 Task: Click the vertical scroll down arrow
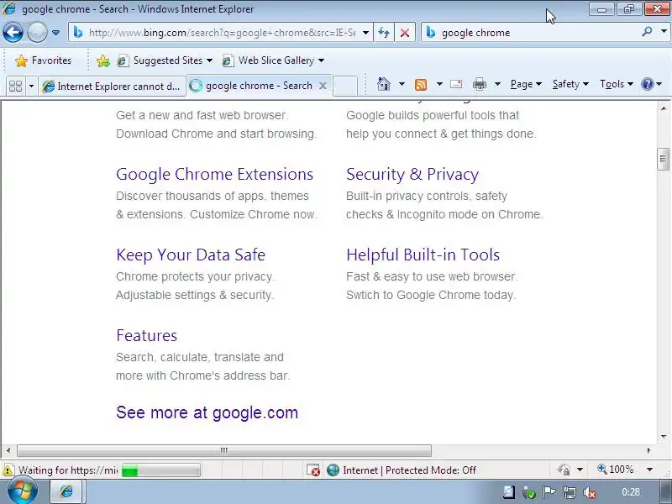click(663, 437)
